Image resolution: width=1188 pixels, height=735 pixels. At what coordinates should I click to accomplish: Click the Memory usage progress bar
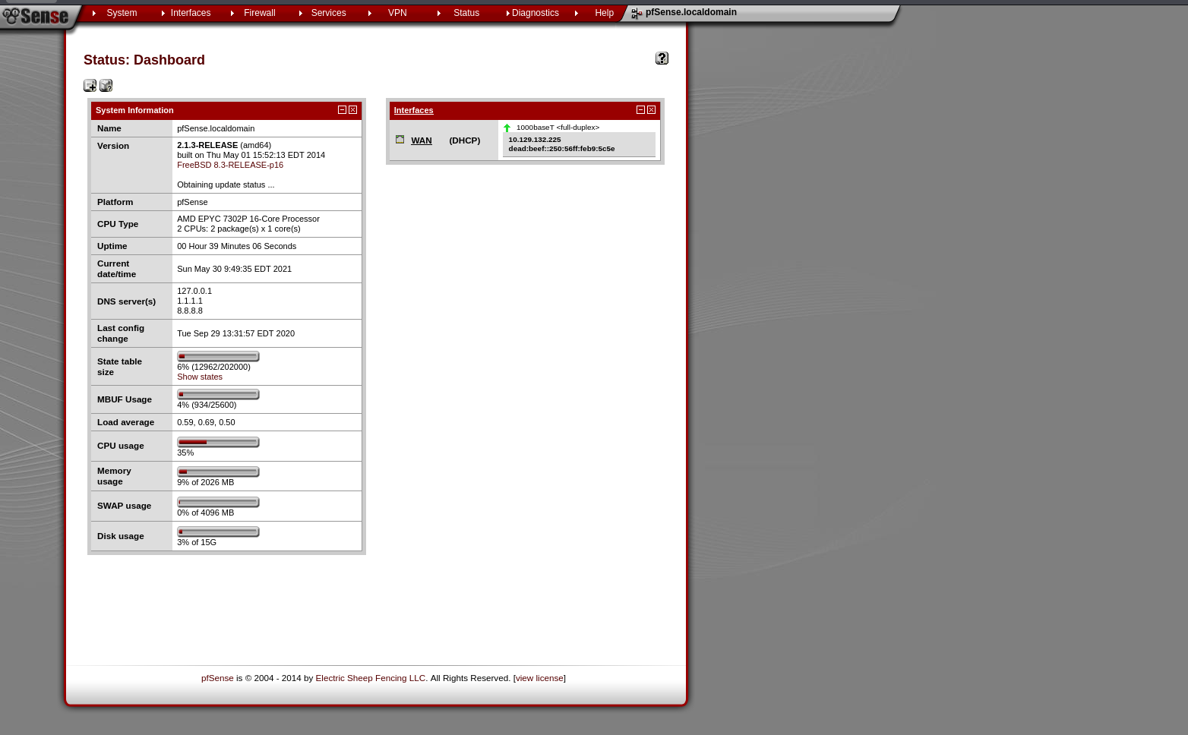click(x=218, y=472)
